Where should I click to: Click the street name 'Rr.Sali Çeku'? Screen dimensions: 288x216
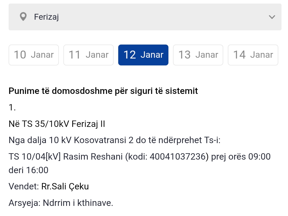point(65,187)
